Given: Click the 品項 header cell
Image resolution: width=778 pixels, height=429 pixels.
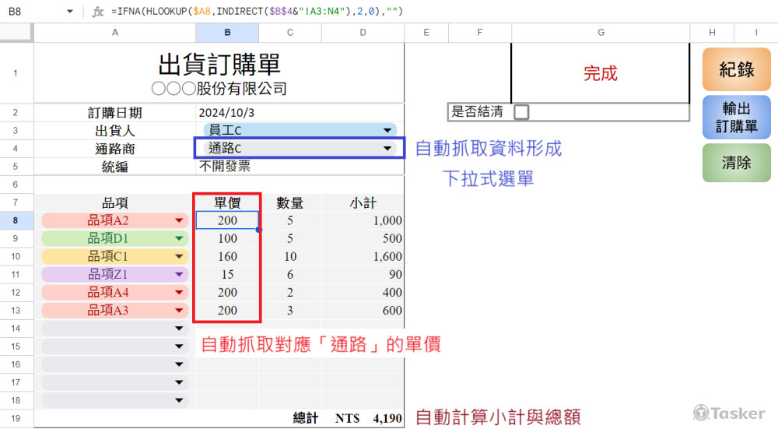Looking at the screenshot, I should pos(114,202).
